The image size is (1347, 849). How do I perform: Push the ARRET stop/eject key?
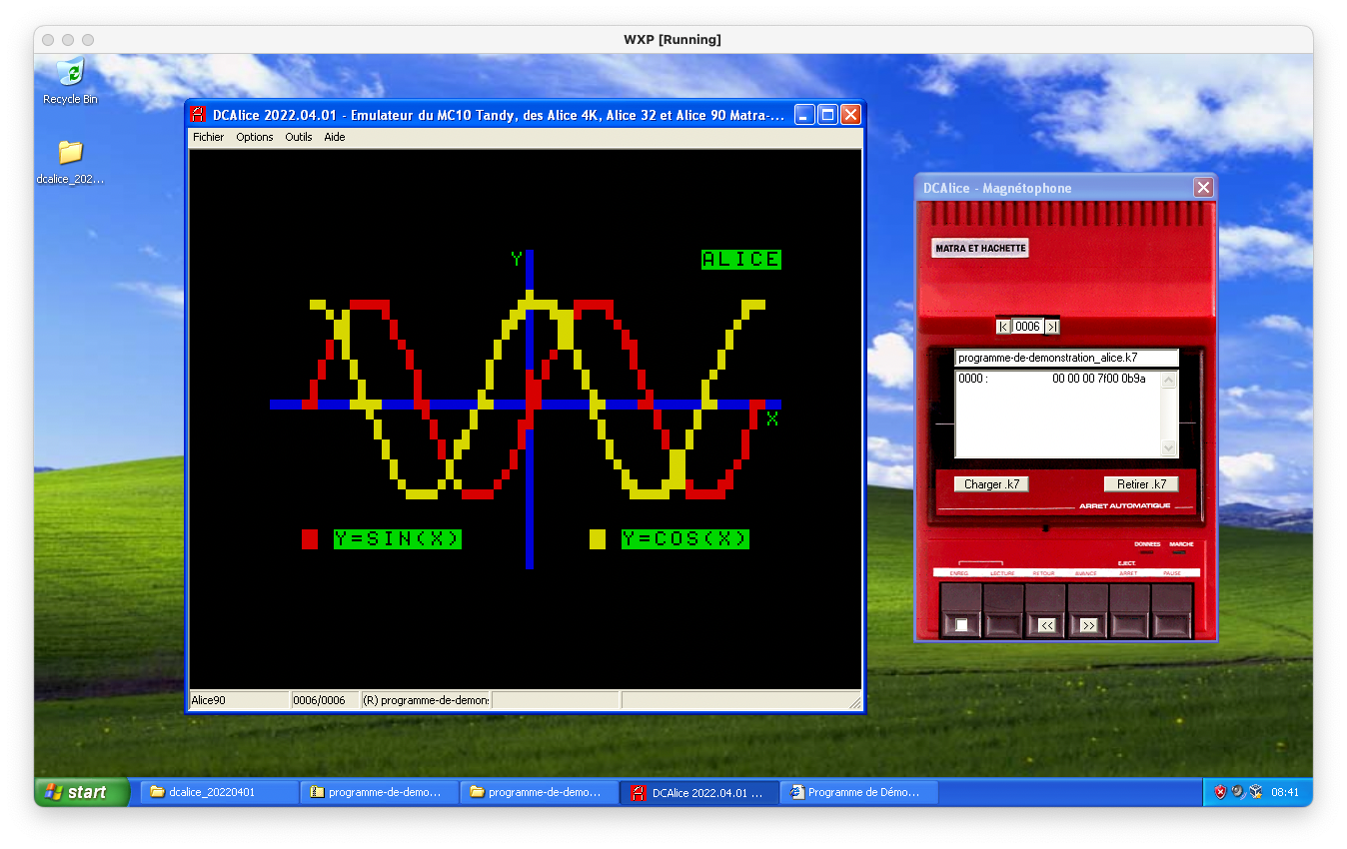point(1129,610)
